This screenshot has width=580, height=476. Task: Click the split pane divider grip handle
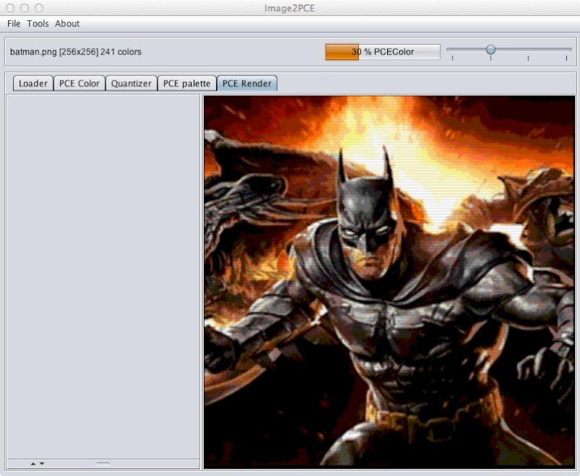tap(103, 464)
